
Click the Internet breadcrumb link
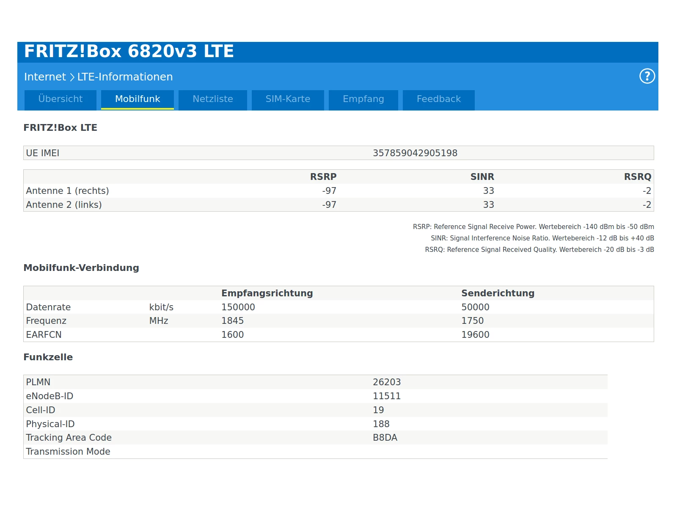45,77
